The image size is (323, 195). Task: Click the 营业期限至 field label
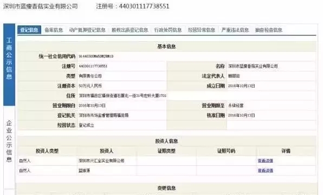point(213,106)
